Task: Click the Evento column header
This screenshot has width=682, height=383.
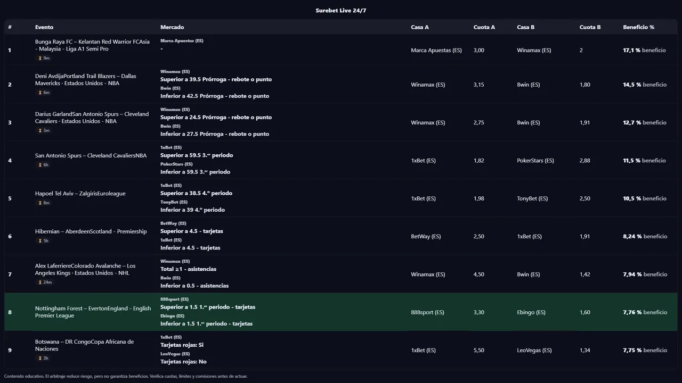Action: pyautogui.click(x=44, y=27)
